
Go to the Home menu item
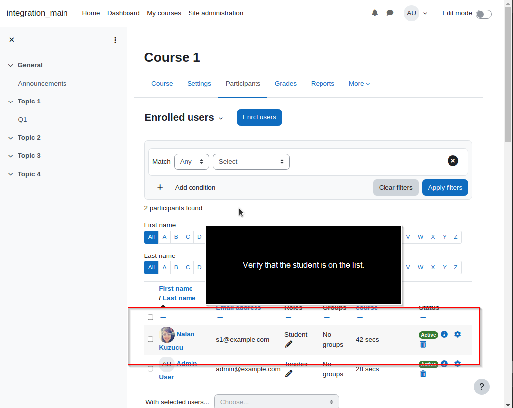pyautogui.click(x=91, y=13)
